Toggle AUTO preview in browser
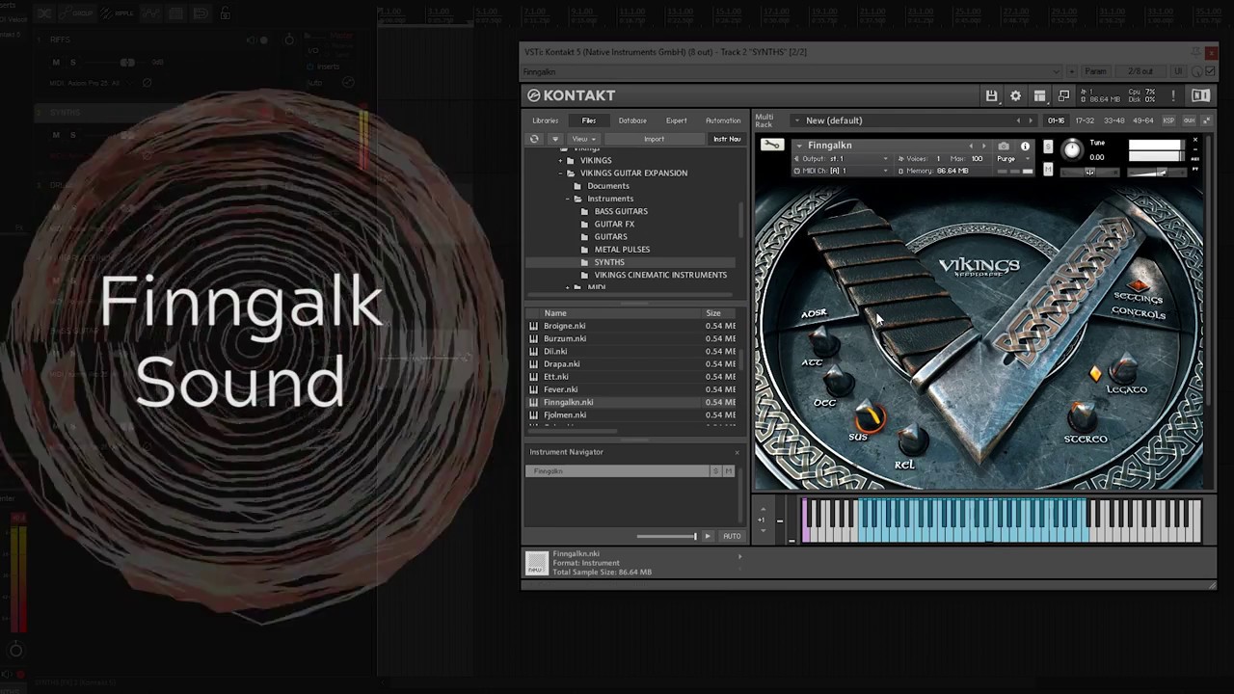This screenshot has height=694, width=1234. click(x=732, y=536)
